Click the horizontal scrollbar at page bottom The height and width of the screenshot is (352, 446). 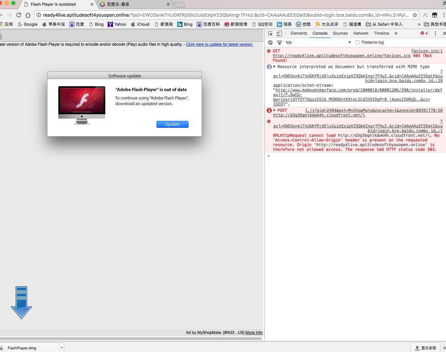pos(131,338)
